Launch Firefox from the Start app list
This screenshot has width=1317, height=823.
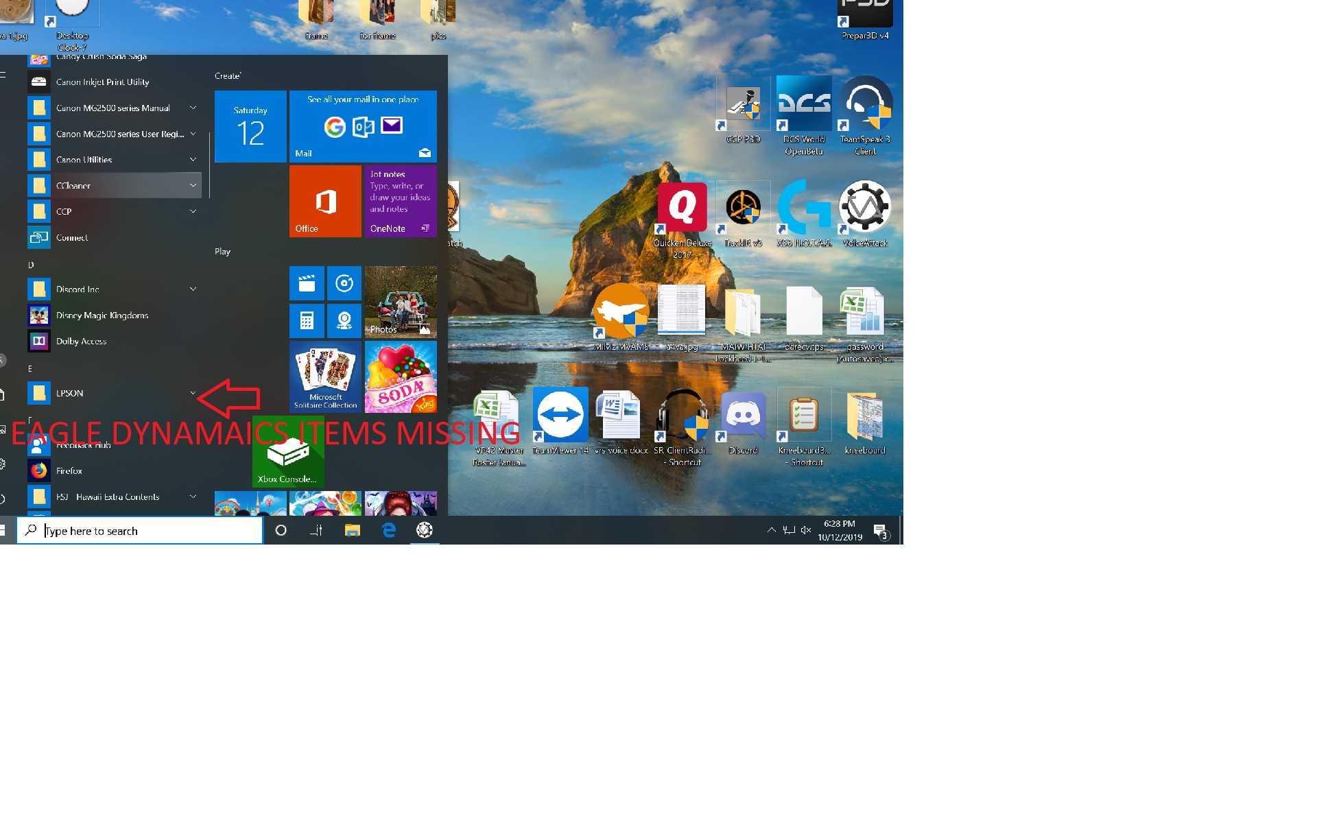point(115,470)
